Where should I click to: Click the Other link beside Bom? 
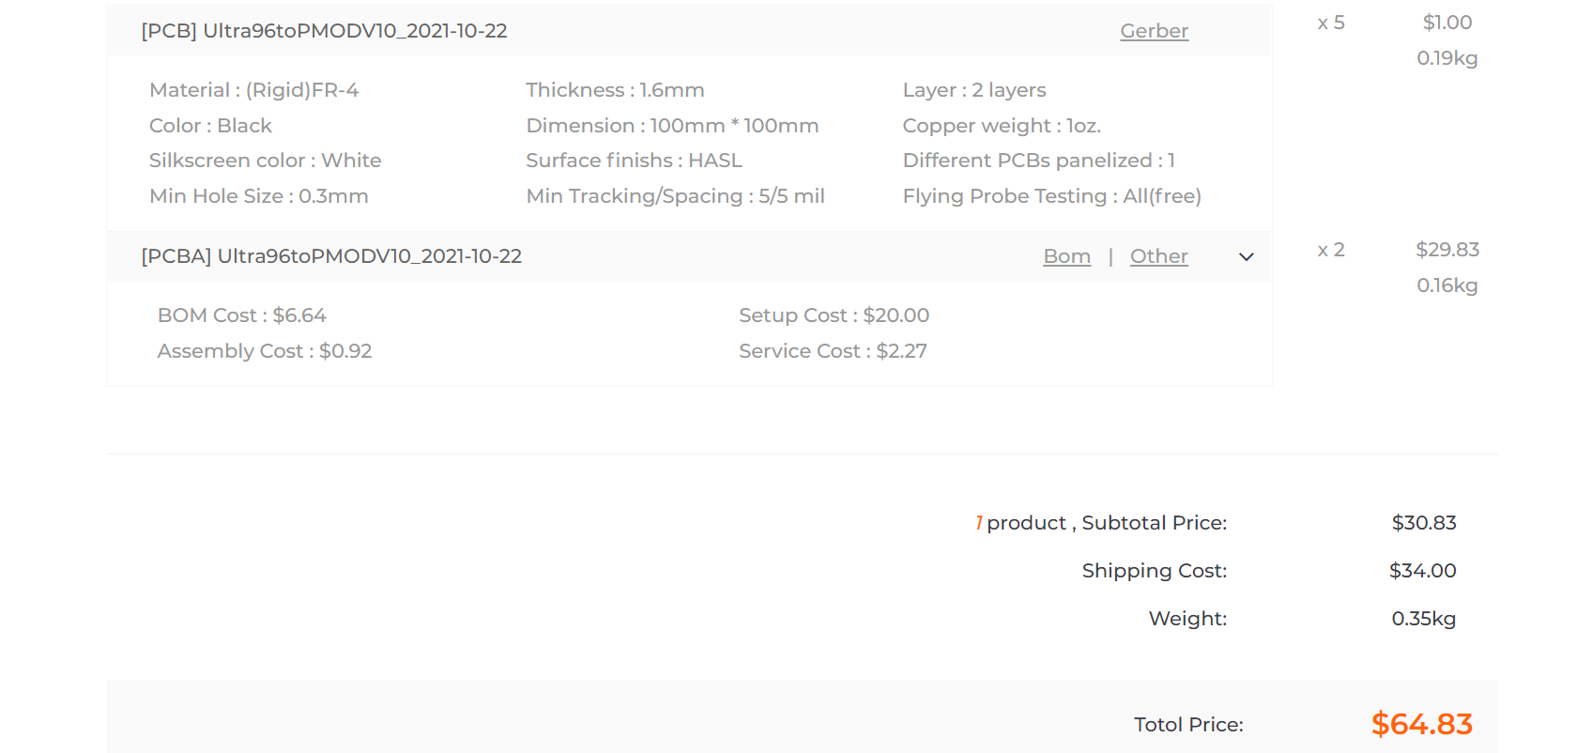pos(1158,256)
